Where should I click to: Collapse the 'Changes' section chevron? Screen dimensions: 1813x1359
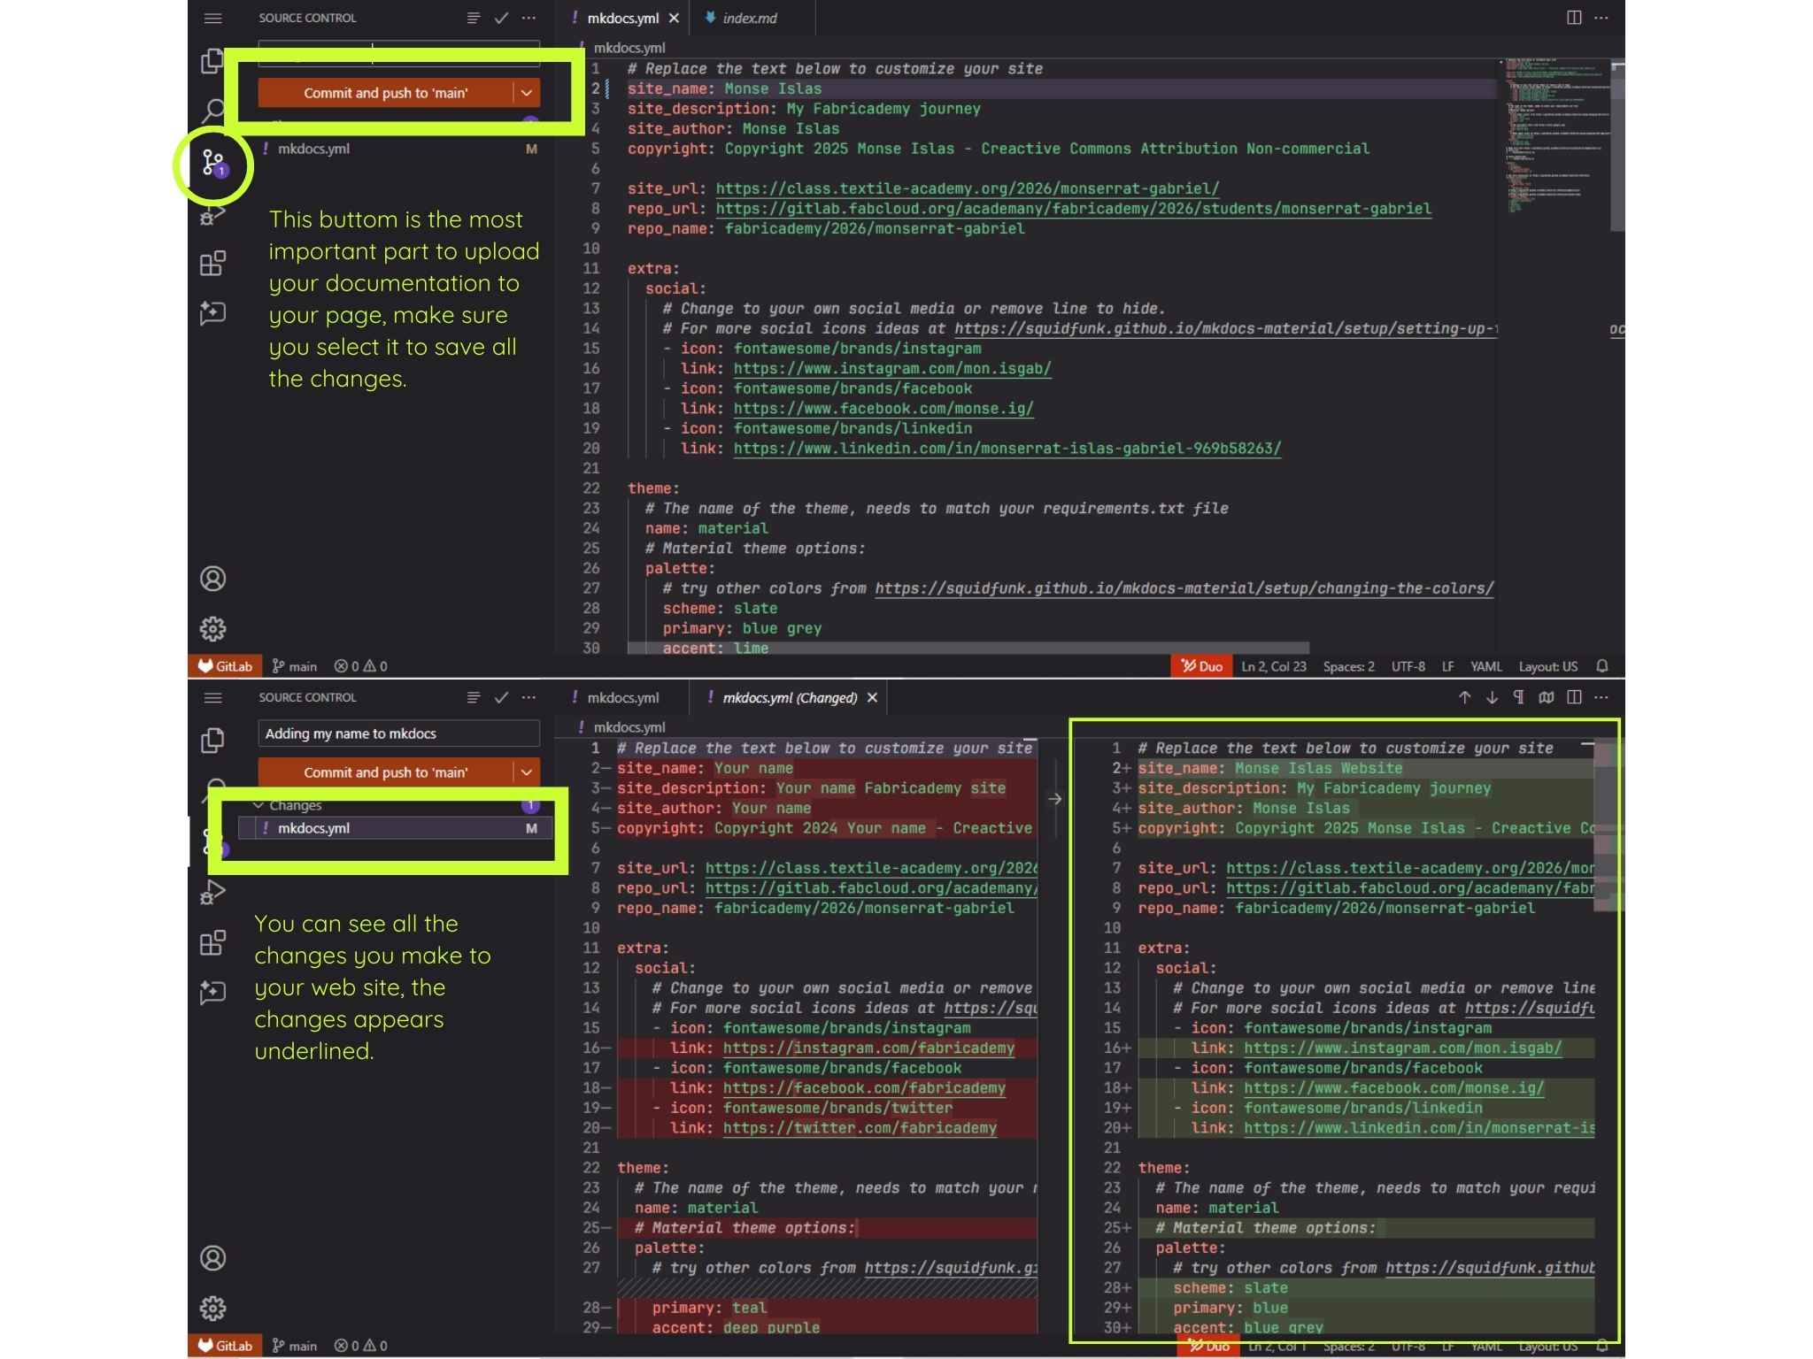tap(258, 805)
